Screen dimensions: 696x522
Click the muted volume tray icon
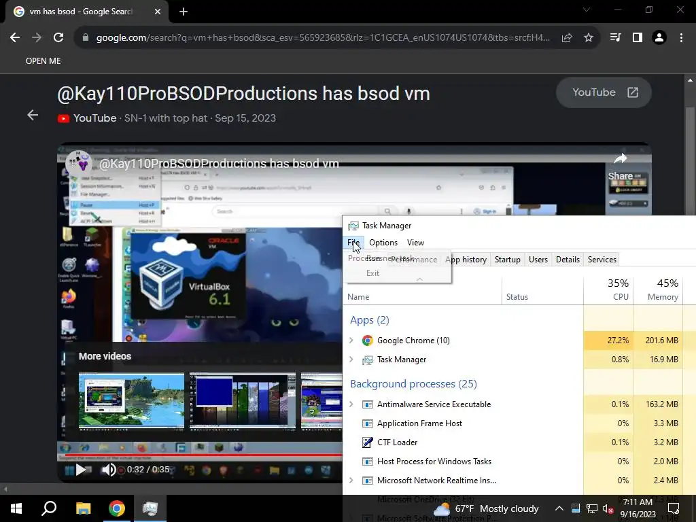tap(608, 509)
